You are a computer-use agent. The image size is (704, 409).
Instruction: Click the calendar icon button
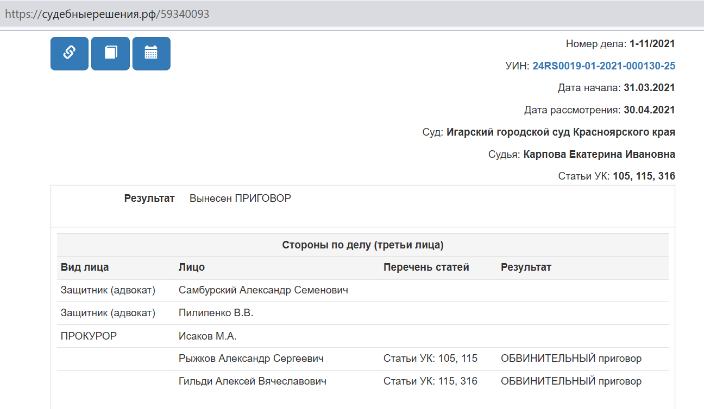click(152, 53)
